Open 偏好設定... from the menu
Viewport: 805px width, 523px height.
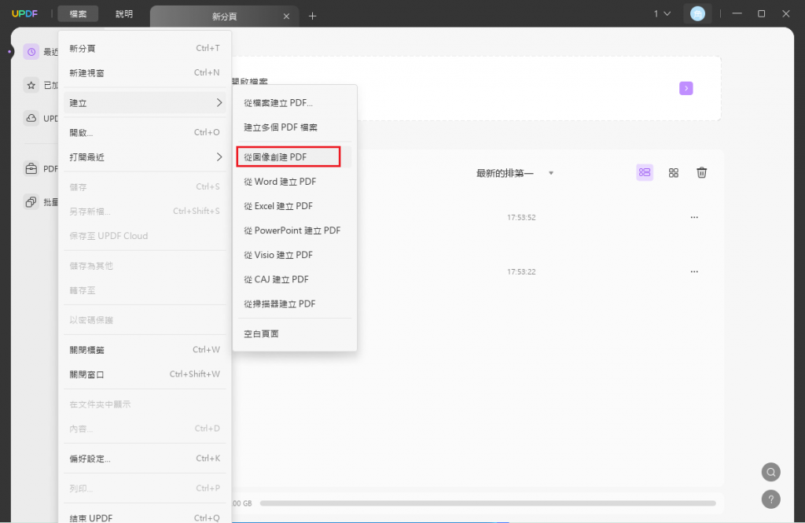pos(145,459)
